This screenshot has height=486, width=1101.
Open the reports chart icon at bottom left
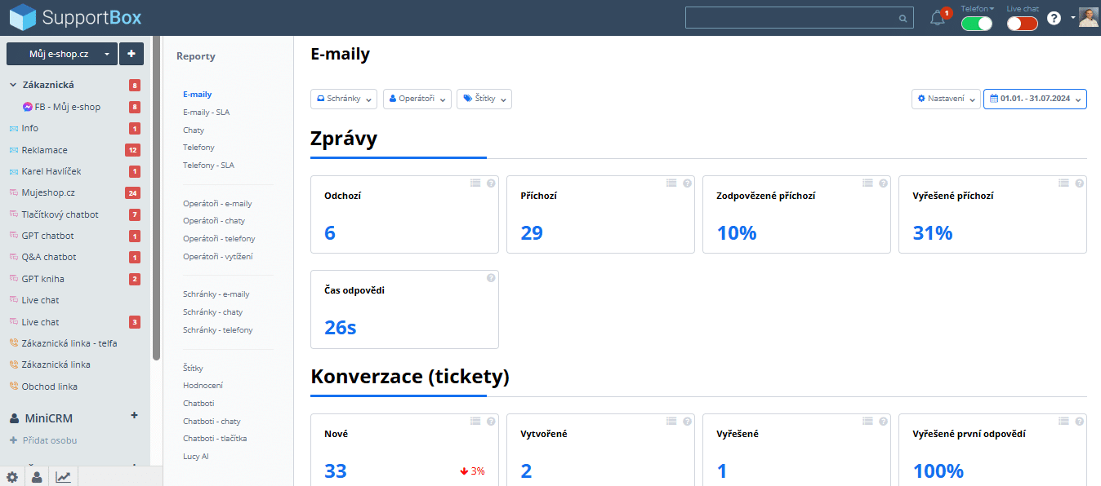click(63, 477)
